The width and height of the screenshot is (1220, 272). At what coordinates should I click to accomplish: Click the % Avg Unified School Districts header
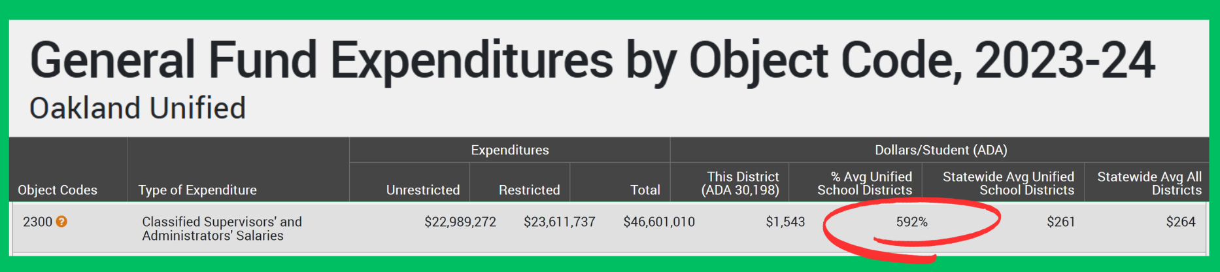click(x=864, y=184)
